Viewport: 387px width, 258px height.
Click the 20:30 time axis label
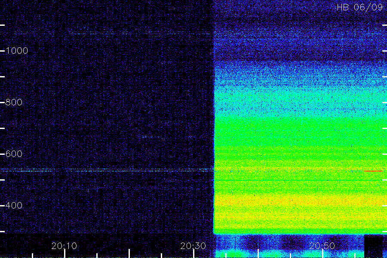tap(193, 246)
